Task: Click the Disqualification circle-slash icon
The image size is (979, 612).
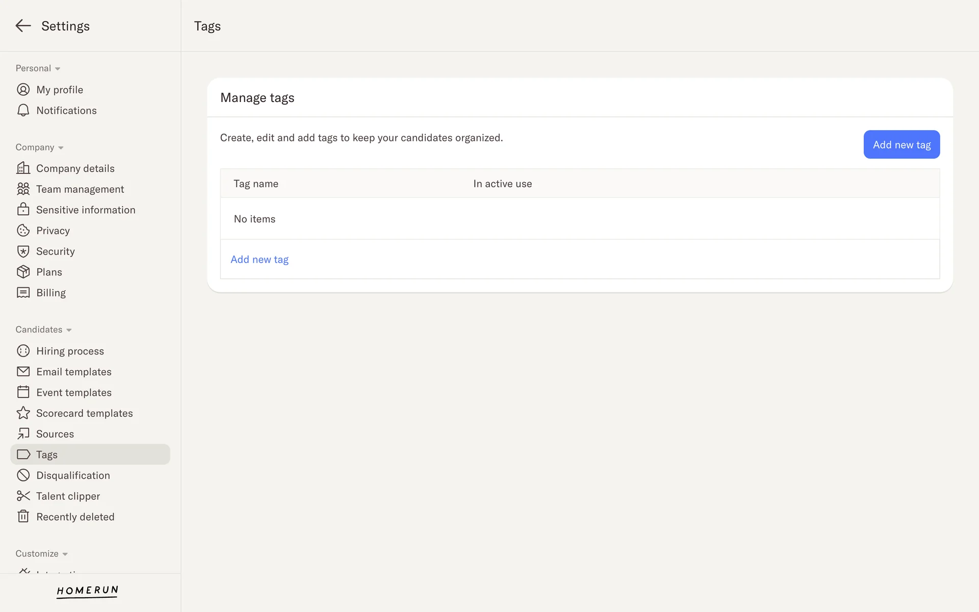Action: click(23, 475)
